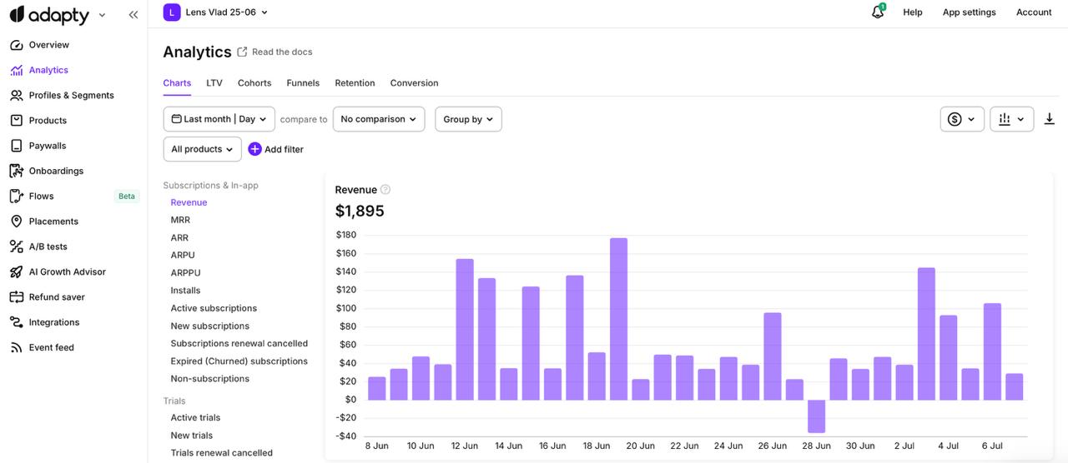Select the New trials metric

(x=191, y=435)
